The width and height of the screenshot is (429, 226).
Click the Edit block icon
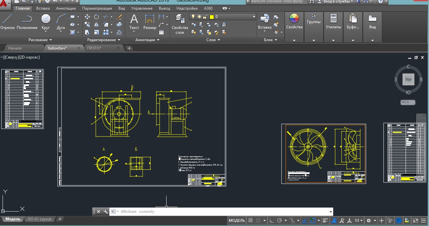pyautogui.click(x=276, y=24)
